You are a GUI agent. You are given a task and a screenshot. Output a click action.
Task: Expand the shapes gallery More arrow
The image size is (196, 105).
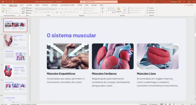(x=115, y=12)
